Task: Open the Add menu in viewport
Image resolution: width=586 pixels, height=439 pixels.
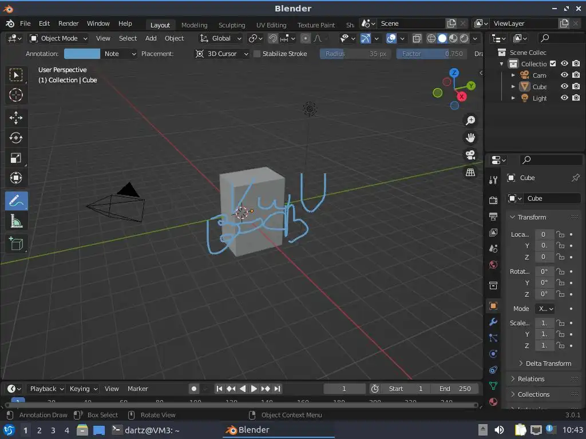Action: click(151, 38)
